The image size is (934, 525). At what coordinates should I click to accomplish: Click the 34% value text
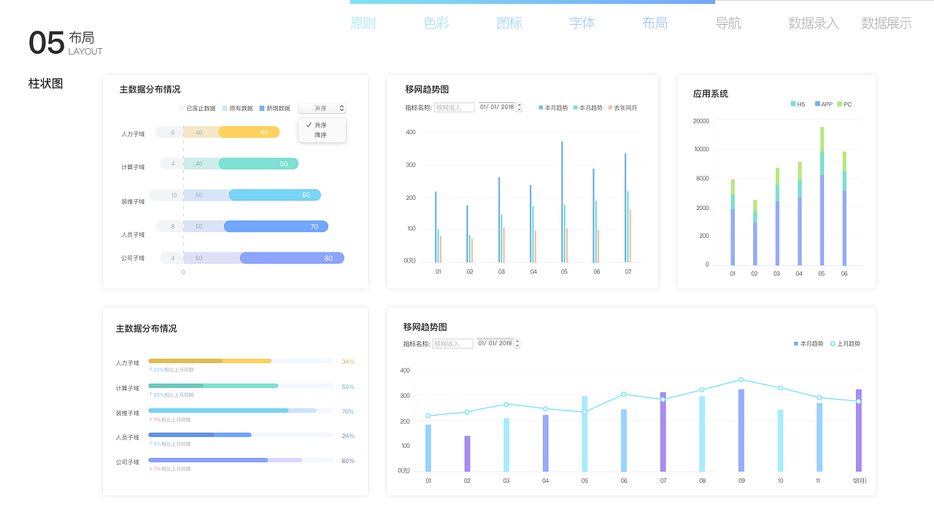(x=348, y=362)
